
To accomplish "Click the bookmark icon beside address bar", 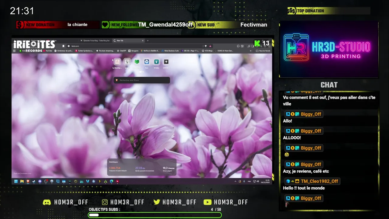I will [63, 46].
